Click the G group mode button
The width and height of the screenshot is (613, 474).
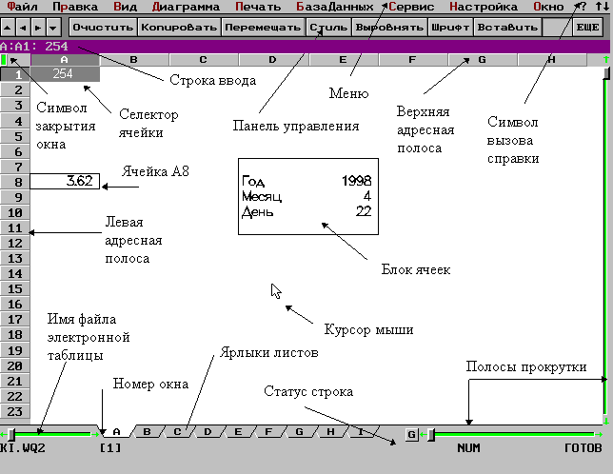pyautogui.click(x=411, y=434)
